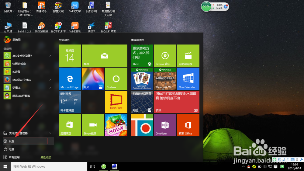Open 迅雷7 desktop shortcut
Image resolution: width=304 pixels, height=171 pixels.
pyautogui.click(x=92, y=27)
